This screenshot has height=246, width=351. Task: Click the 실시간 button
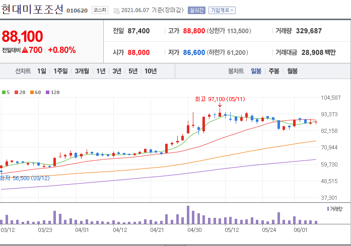196,10
